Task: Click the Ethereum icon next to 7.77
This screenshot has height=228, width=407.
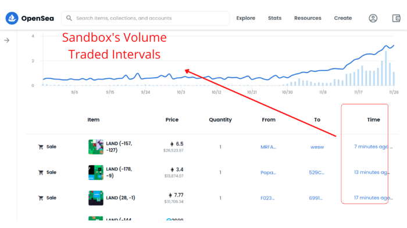Action: 170,195
